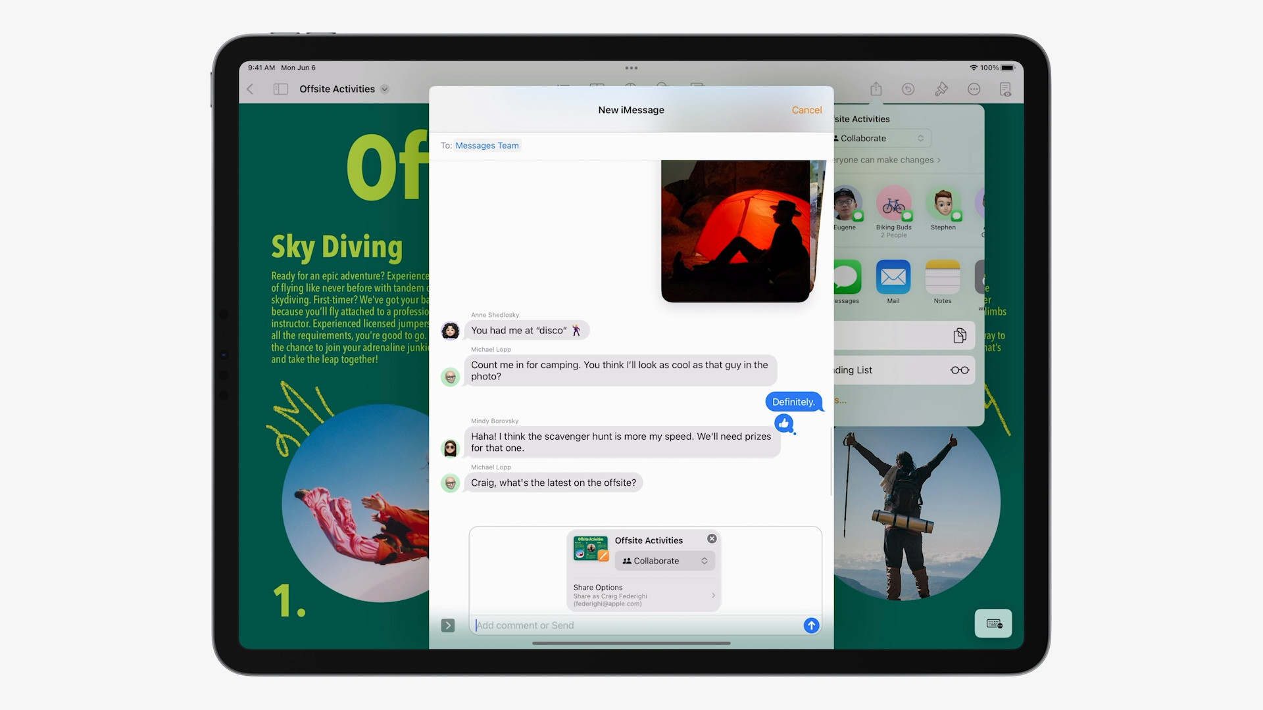The width and height of the screenshot is (1263, 710).
Task: Tap the battery indicator in status bar
Action: click(x=1008, y=68)
